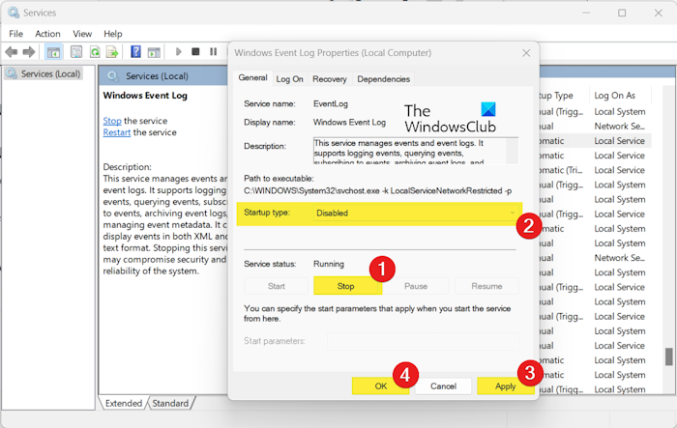The image size is (677, 428).
Task: Select Services (Local) in the console tree
Action: (44, 73)
